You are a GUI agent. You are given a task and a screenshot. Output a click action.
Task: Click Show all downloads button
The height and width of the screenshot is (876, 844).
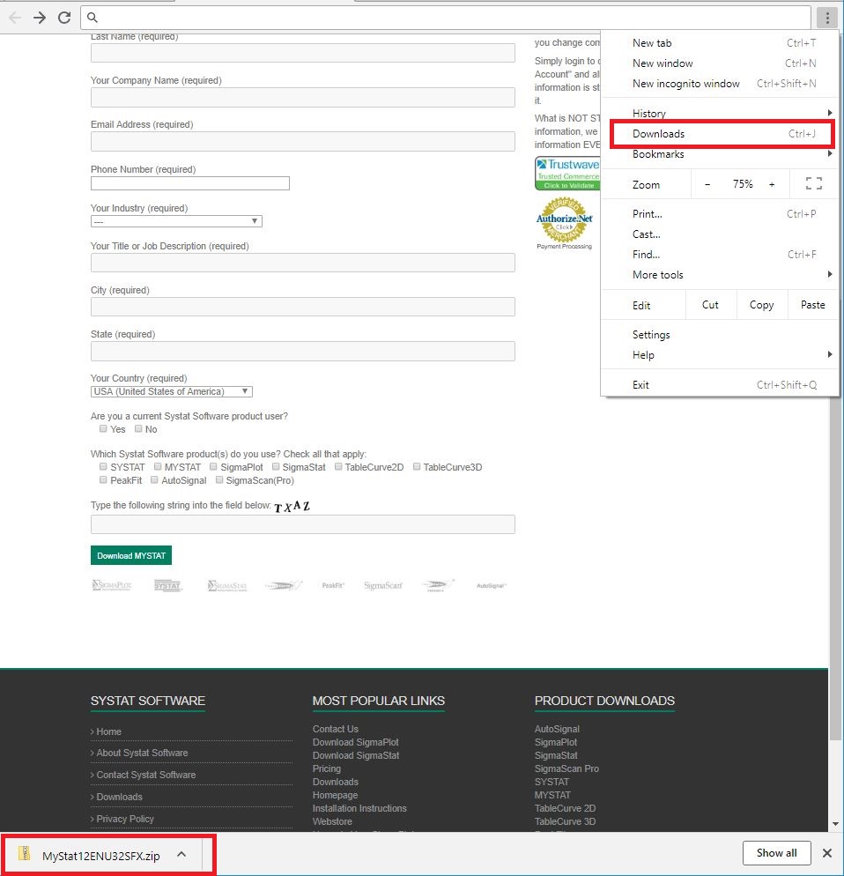(x=777, y=853)
